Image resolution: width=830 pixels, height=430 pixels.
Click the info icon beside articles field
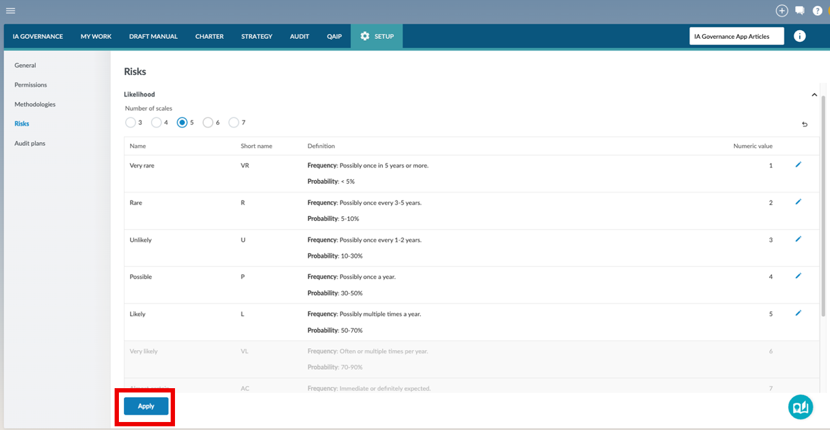800,36
